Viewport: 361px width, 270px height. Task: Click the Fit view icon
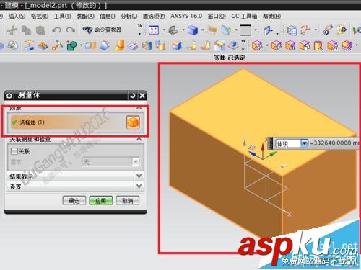[x=154, y=30]
